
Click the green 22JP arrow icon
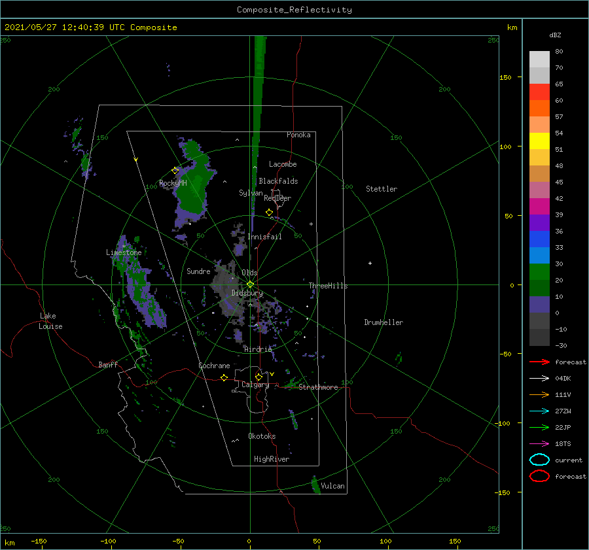pyautogui.click(x=539, y=427)
